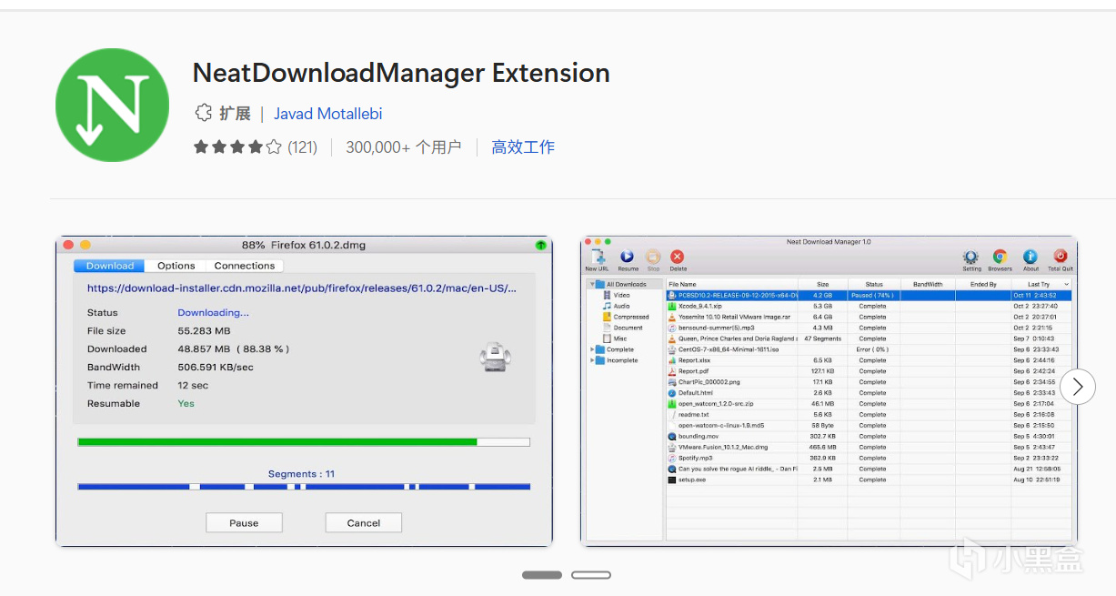Click the Pause button in download dialog
This screenshot has width=1116, height=596.
pyautogui.click(x=244, y=523)
